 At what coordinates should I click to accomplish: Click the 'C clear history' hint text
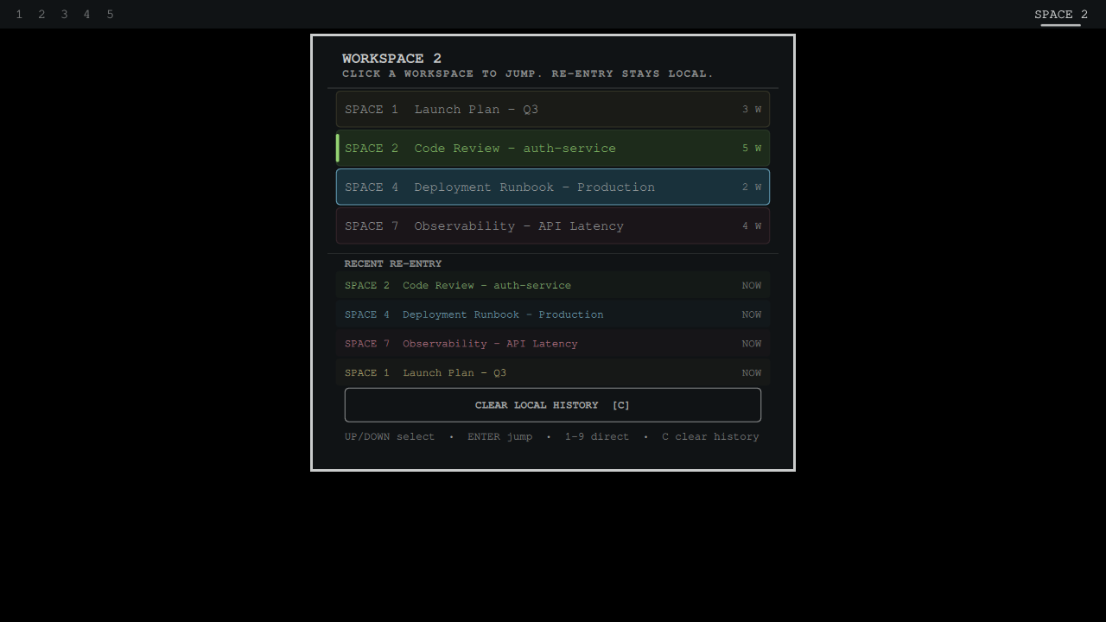point(710,437)
